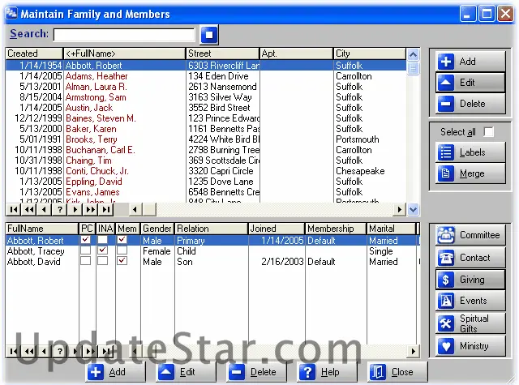The width and height of the screenshot is (519, 385).
Task: Delete the selected family using right-side Delete
Action: point(470,104)
